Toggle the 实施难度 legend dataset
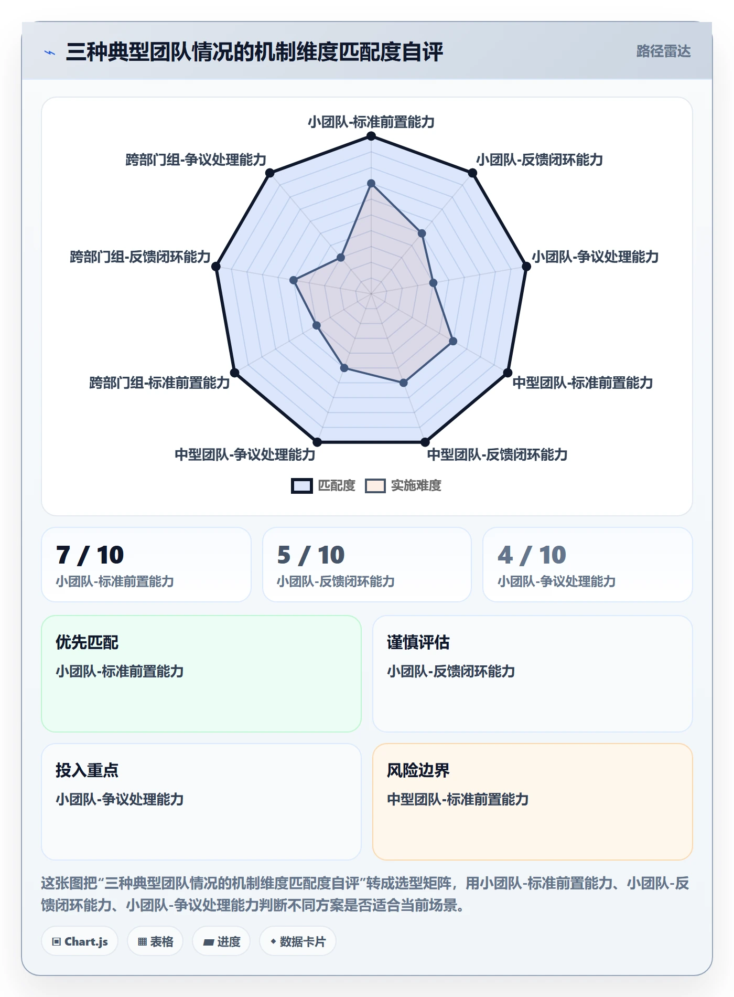 (x=403, y=485)
